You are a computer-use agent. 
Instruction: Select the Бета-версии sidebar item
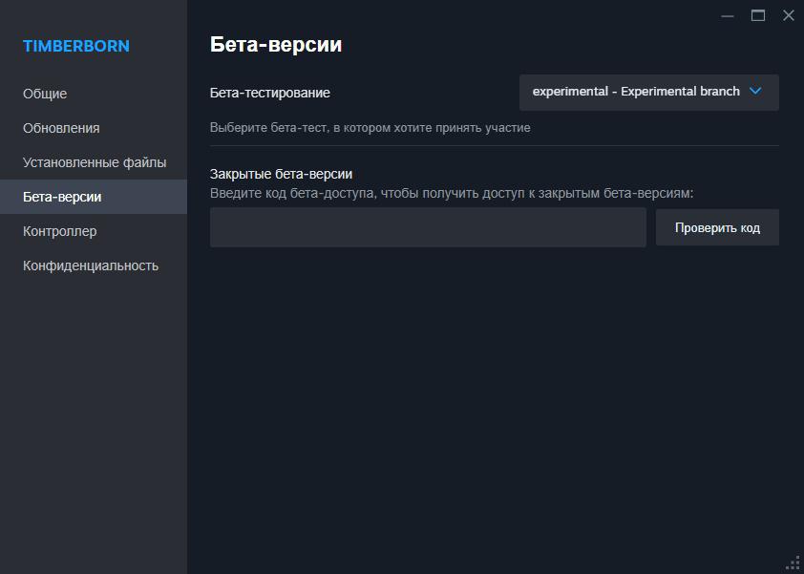pos(94,197)
